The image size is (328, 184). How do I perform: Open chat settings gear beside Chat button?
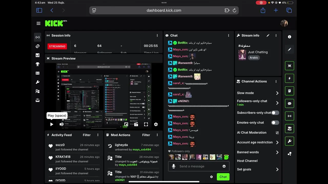211,177
